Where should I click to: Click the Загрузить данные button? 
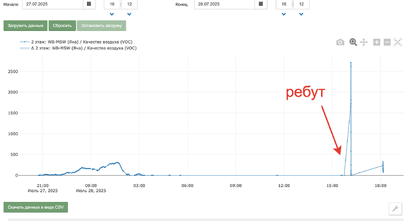pyautogui.click(x=26, y=26)
